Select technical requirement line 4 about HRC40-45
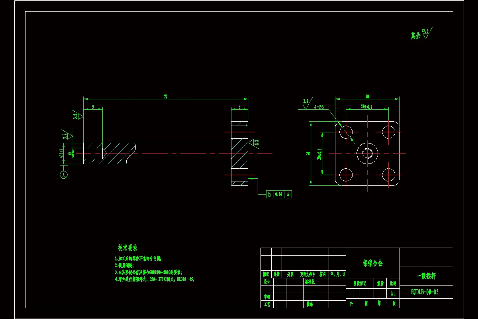The image size is (478, 319). pyautogui.click(x=155, y=280)
